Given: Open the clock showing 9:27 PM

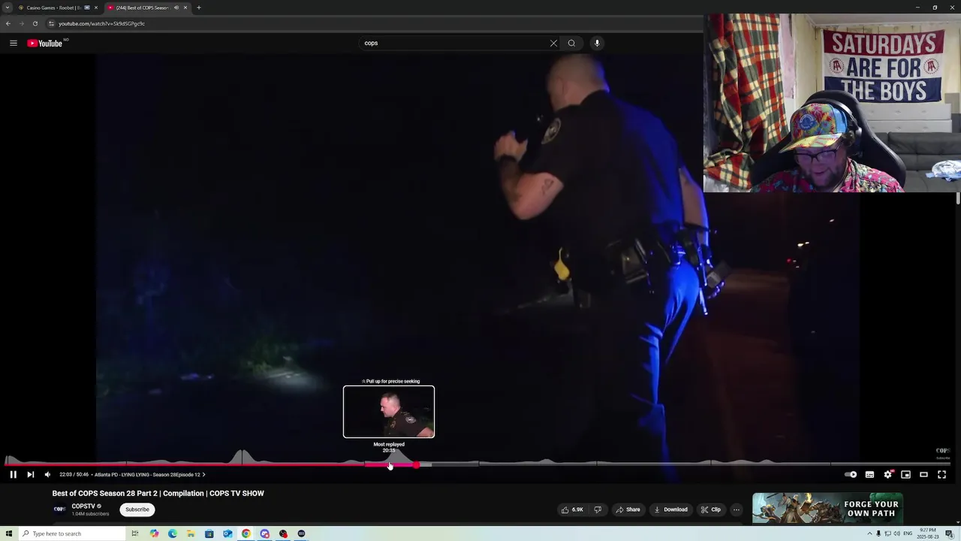Looking at the screenshot, I should click(x=927, y=533).
